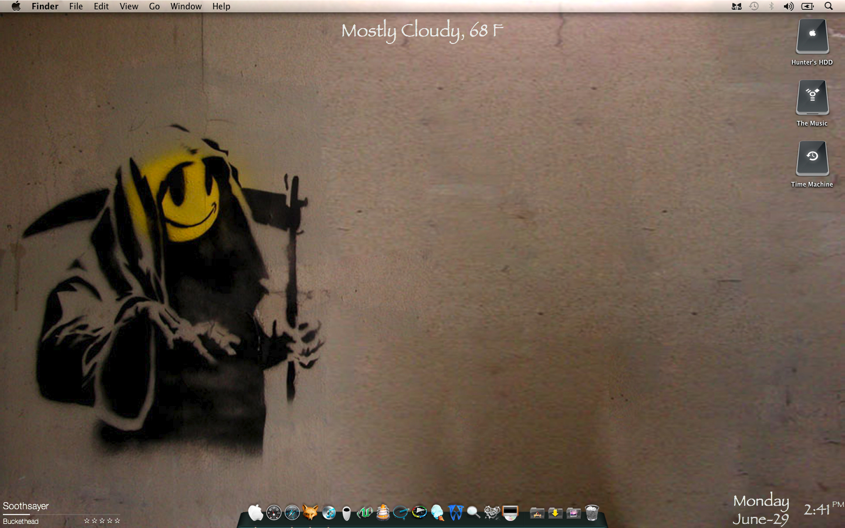Viewport: 845px width, 528px height.
Task: Click the fifth rating star for Soothsayer
Action: [x=117, y=521]
